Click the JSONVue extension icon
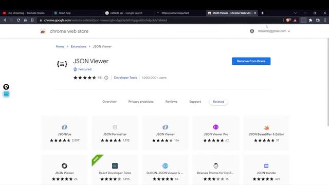The image size is (329, 185). click(64, 127)
